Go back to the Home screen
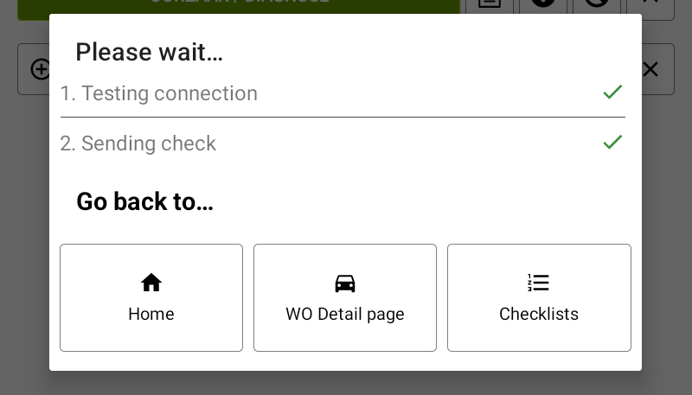 click(x=151, y=297)
